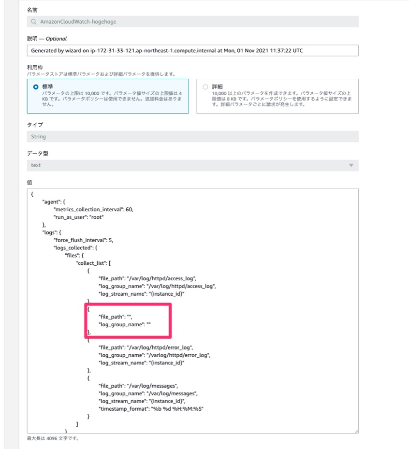Click the "logs_collected": { line

click(x=75, y=247)
